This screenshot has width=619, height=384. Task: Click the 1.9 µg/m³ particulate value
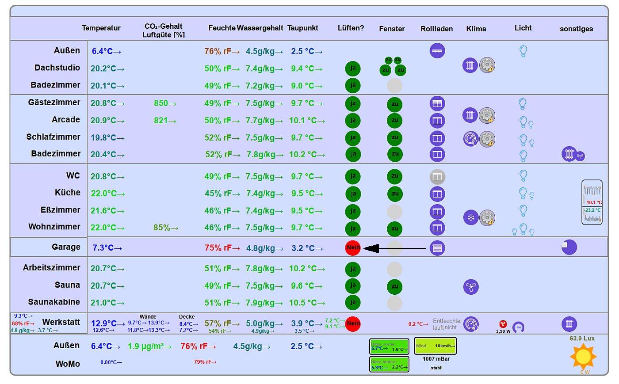point(149,346)
